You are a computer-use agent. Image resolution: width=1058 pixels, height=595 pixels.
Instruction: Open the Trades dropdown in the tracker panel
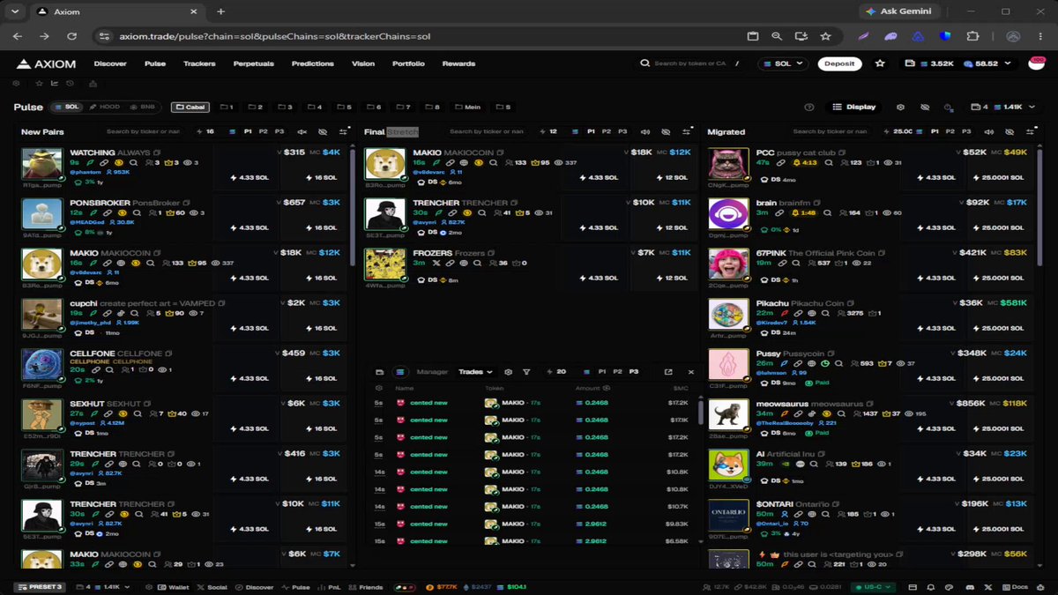tap(475, 372)
